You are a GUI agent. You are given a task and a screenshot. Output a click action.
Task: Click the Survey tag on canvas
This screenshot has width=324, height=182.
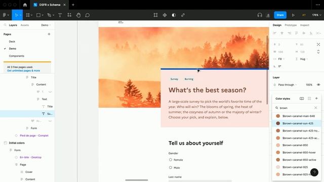pos(174,79)
